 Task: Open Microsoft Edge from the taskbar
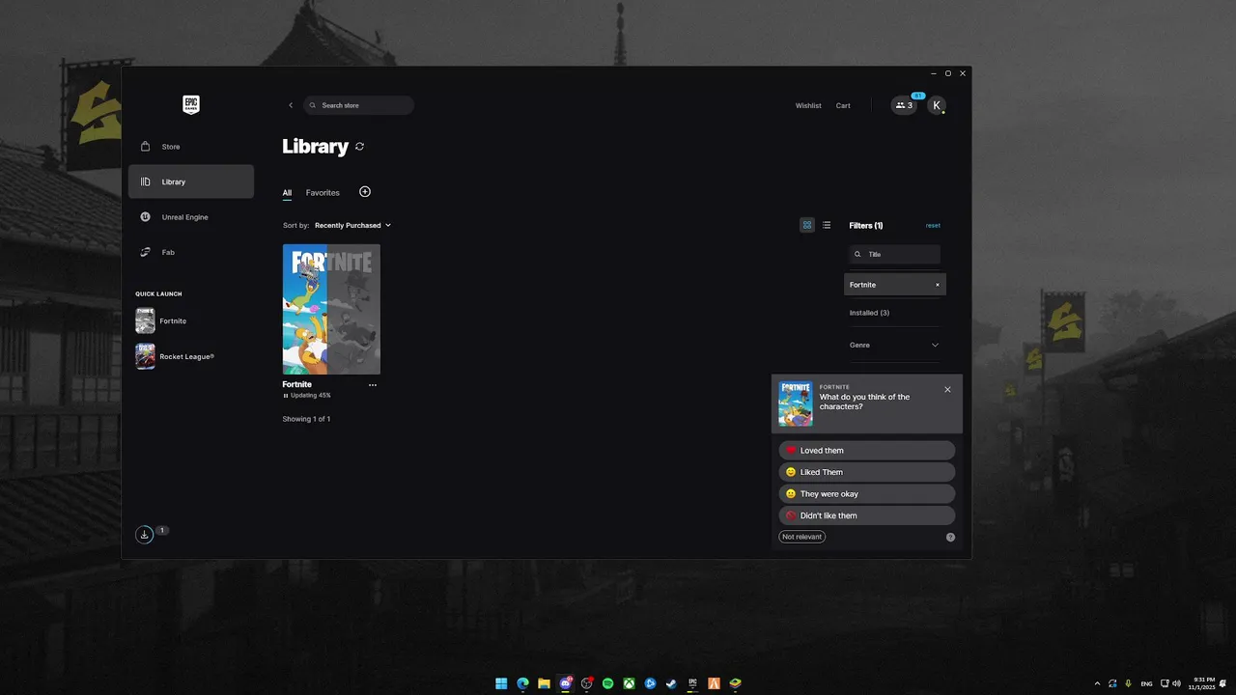(522, 683)
